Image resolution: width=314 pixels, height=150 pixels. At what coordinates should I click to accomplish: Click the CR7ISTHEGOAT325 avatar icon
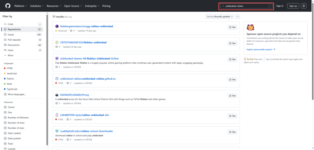[x=57, y=43]
